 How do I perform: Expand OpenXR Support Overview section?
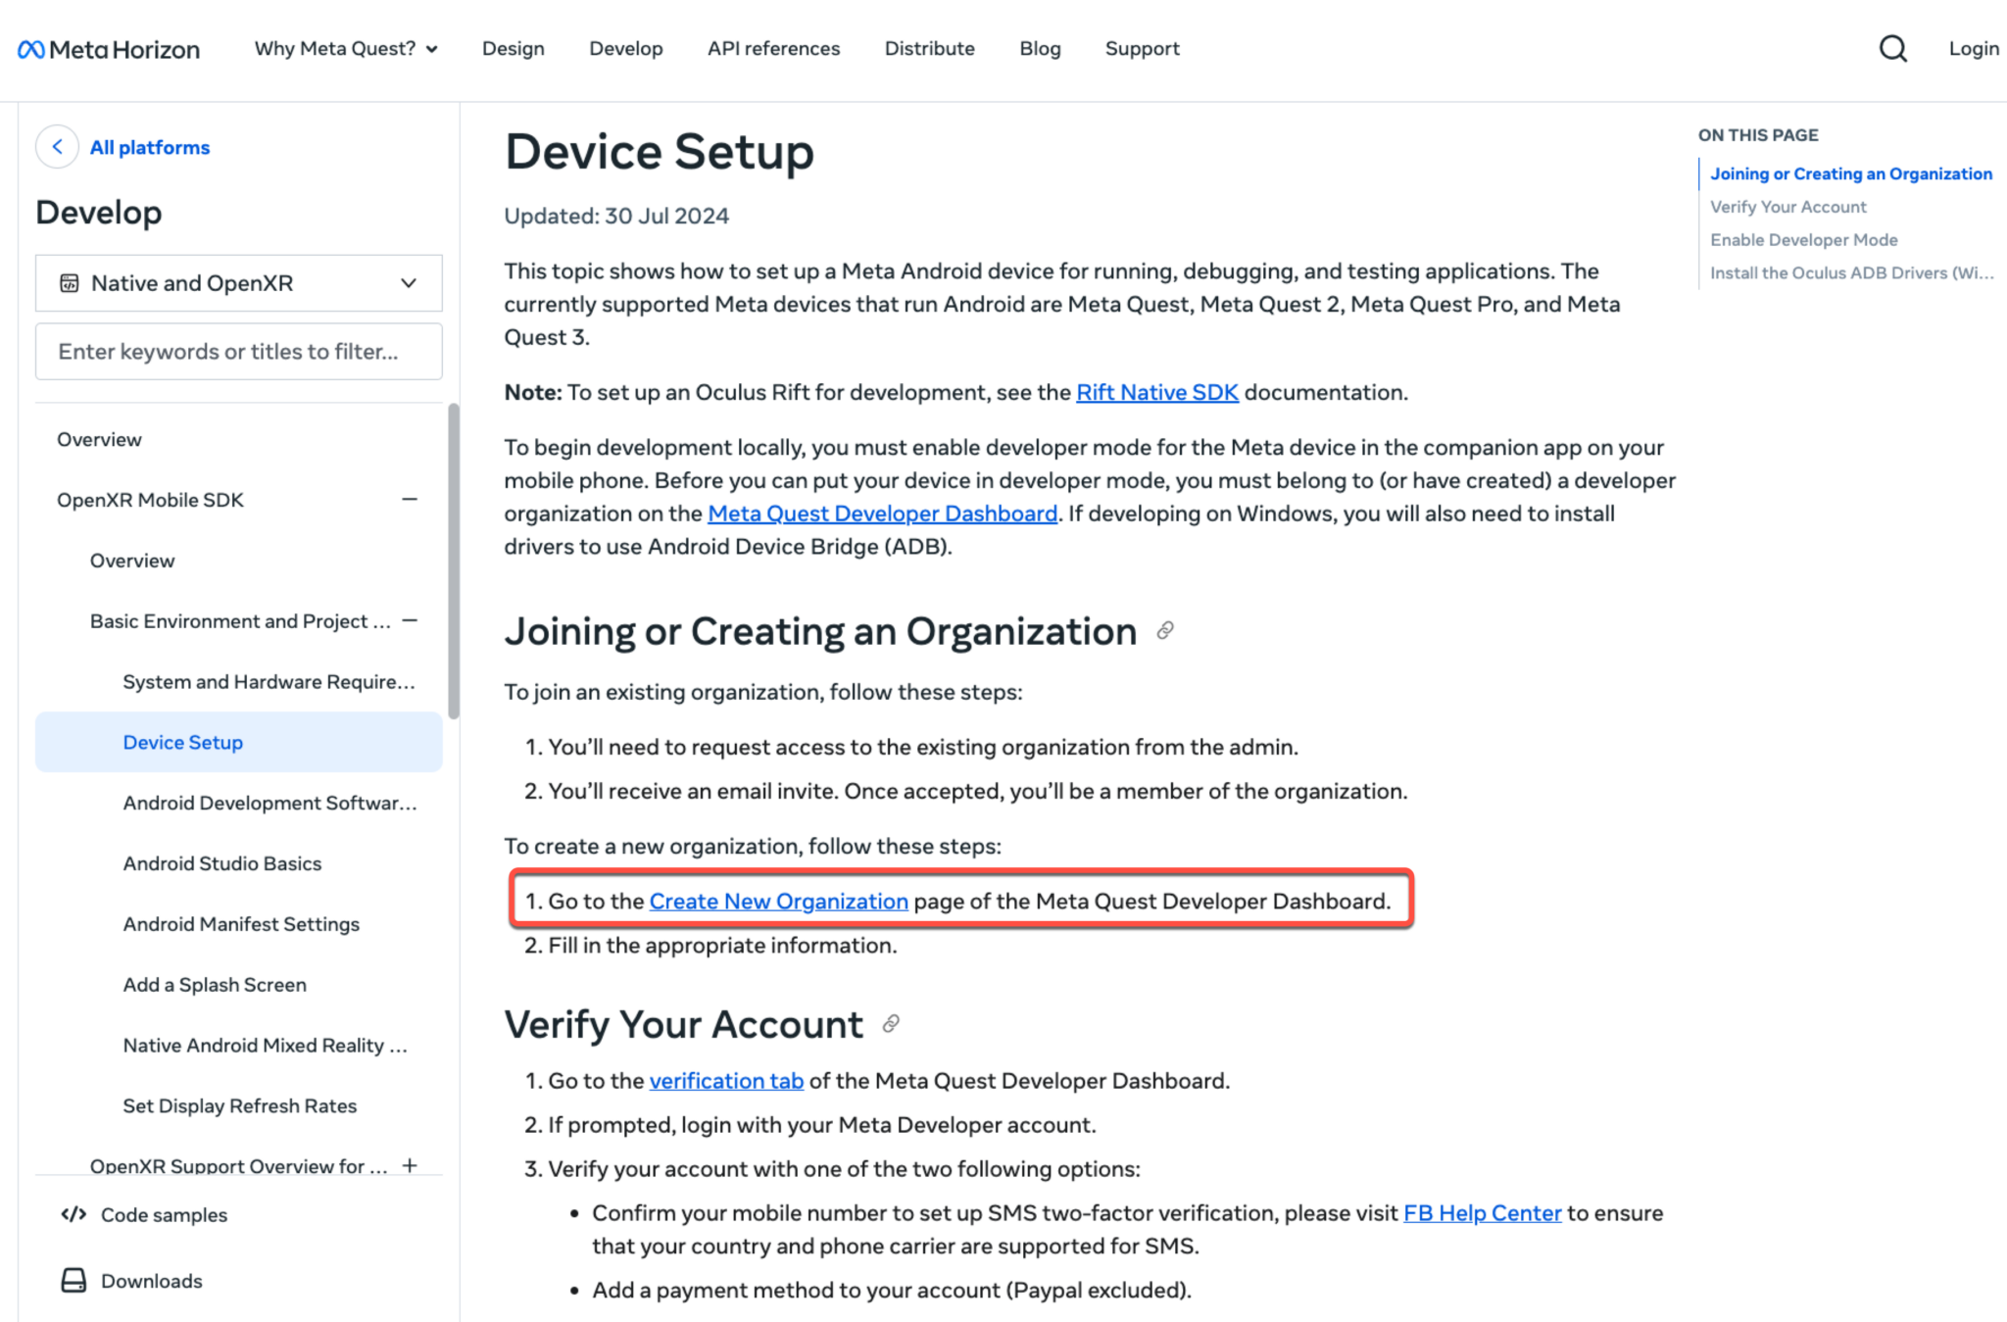pyautogui.click(x=410, y=1164)
